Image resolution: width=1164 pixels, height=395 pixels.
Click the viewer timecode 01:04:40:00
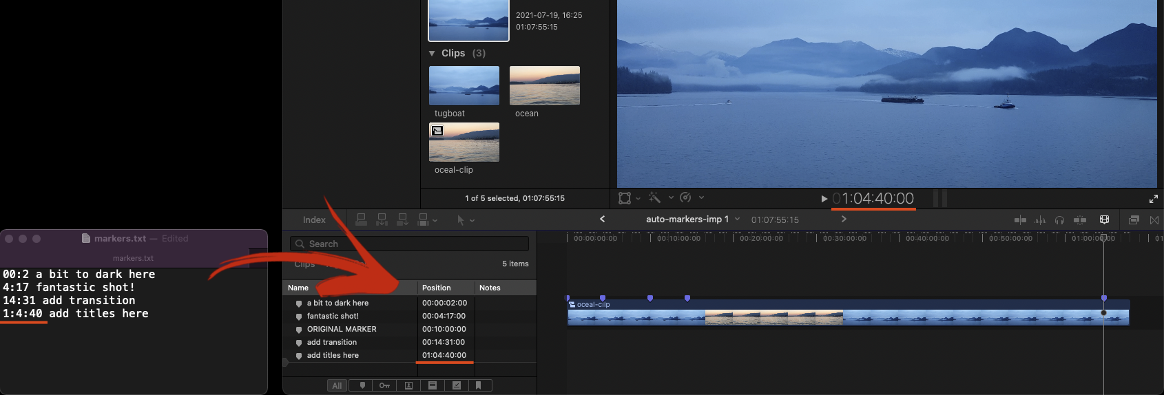[x=873, y=198]
